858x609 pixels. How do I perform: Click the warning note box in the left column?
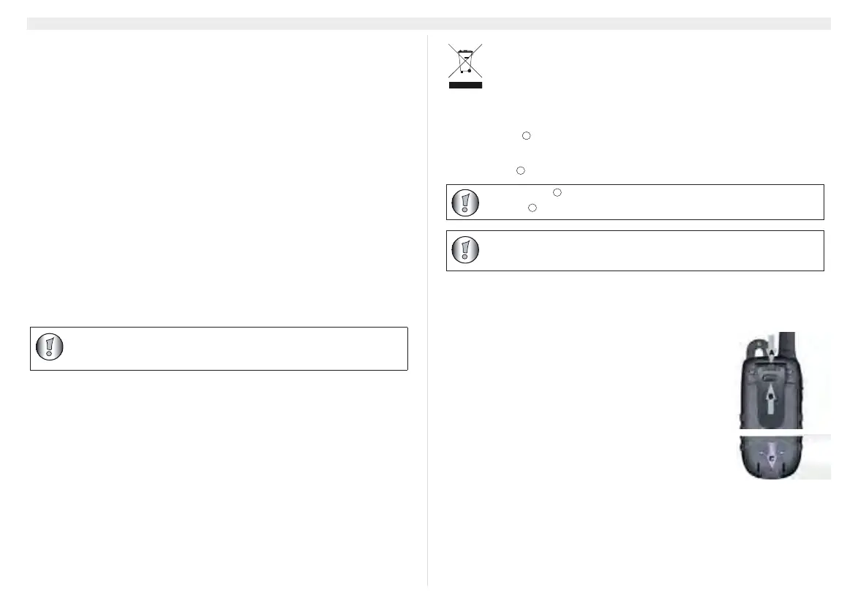coord(219,349)
